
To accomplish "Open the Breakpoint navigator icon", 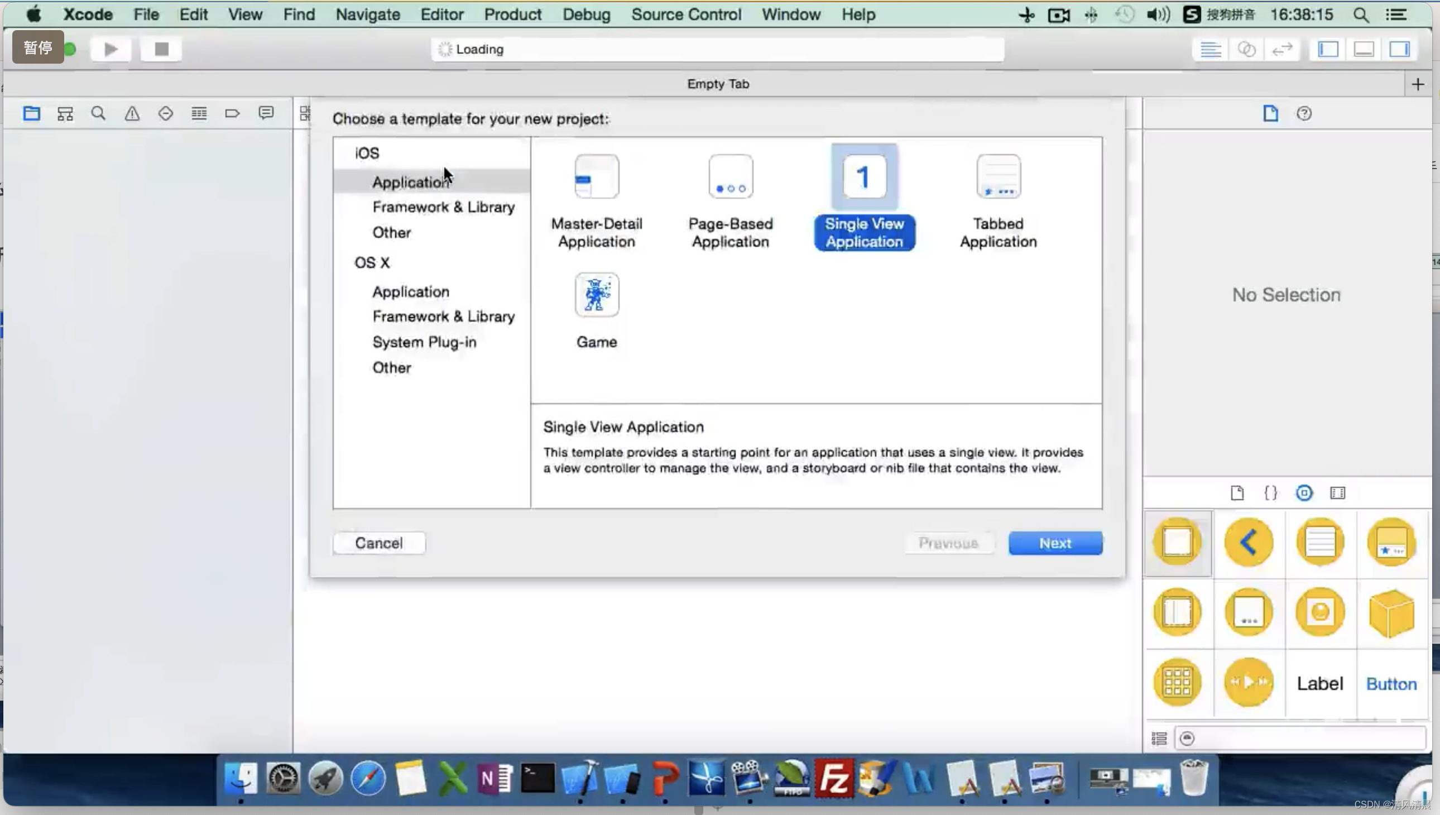I will [x=232, y=114].
